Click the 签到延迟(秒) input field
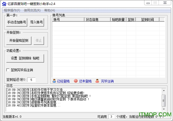The image size is (173, 121). point(31,80)
